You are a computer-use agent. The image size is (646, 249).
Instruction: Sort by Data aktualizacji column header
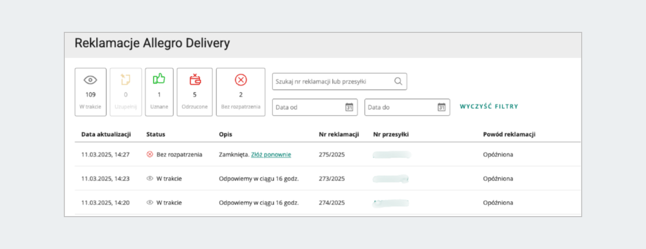[106, 134]
